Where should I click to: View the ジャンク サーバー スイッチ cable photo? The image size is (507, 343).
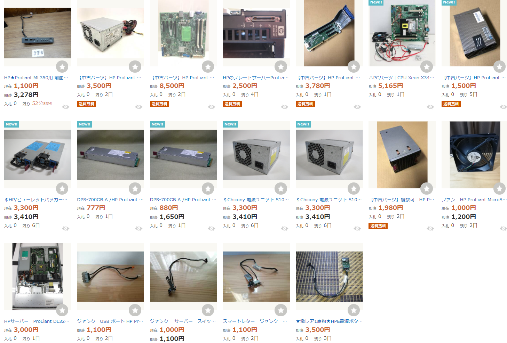[183, 277]
